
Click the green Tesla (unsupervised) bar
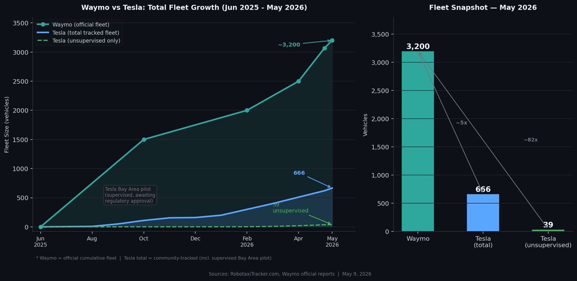pos(548,231)
